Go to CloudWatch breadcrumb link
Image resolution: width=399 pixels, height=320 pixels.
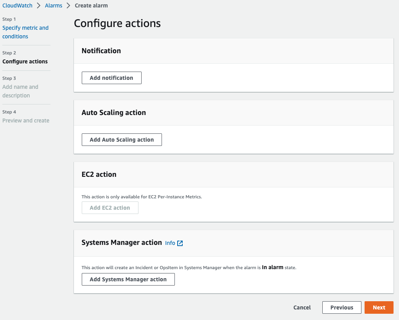click(17, 5)
